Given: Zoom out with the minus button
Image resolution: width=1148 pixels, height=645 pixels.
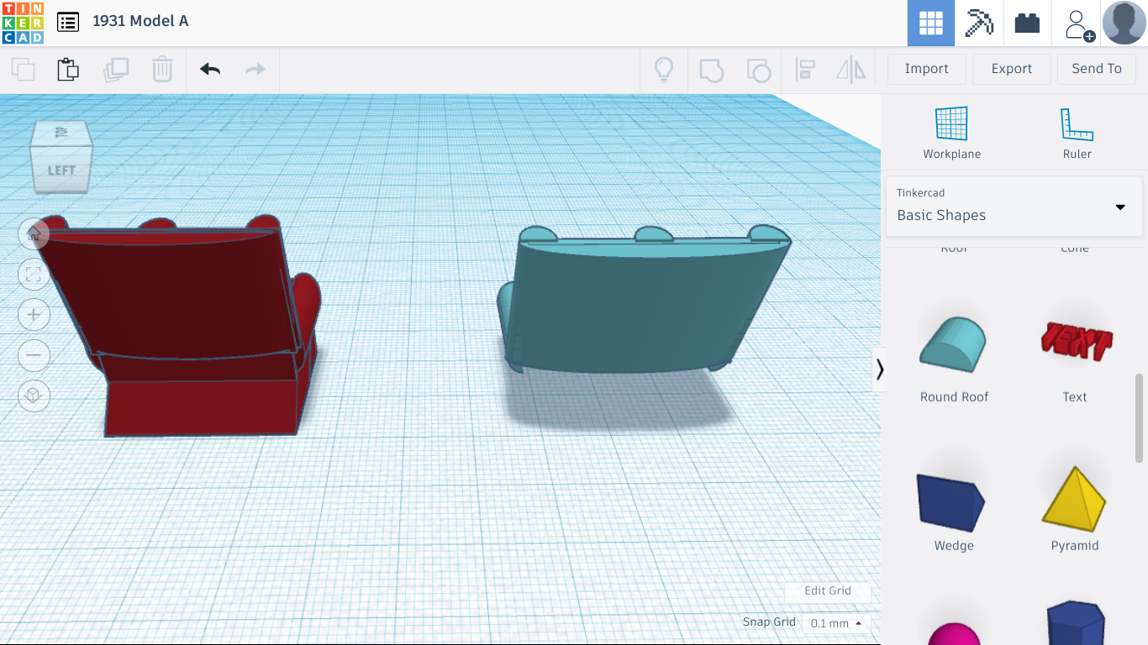Looking at the screenshot, I should pyautogui.click(x=34, y=355).
